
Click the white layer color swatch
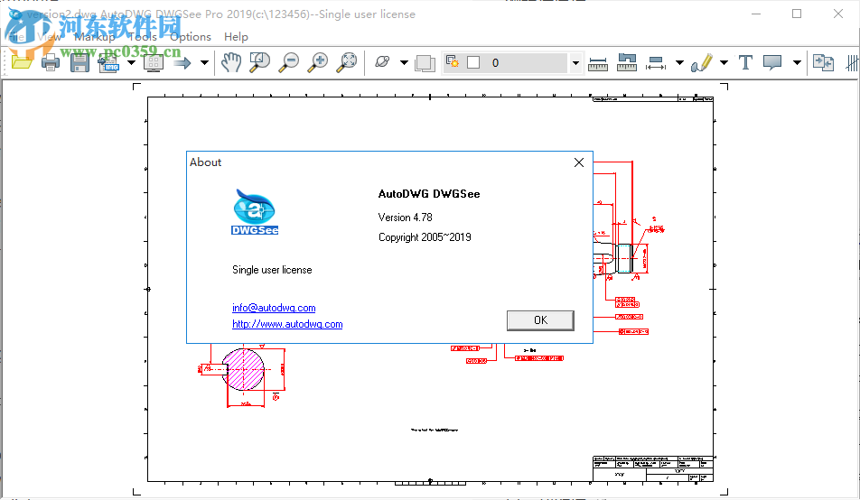pyautogui.click(x=473, y=62)
